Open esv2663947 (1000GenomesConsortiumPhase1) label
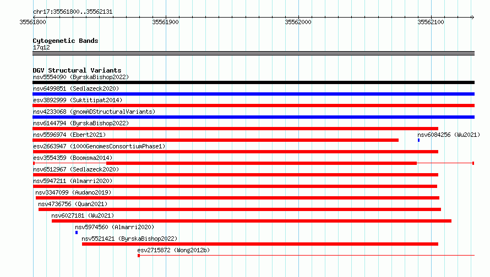Screen dimensions: 490x277 (99, 146)
